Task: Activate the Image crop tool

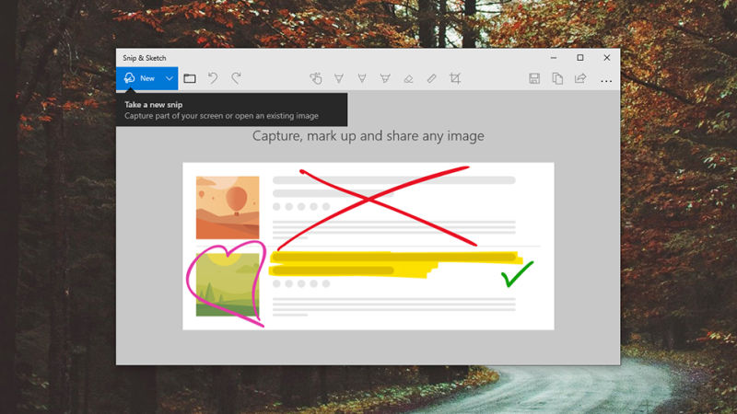Action: pyautogui.click(x=455, y=79)
